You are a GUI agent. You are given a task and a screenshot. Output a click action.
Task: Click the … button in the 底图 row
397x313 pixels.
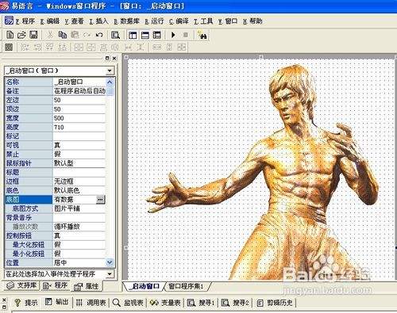pyautogui.click(x=100, y=200)
